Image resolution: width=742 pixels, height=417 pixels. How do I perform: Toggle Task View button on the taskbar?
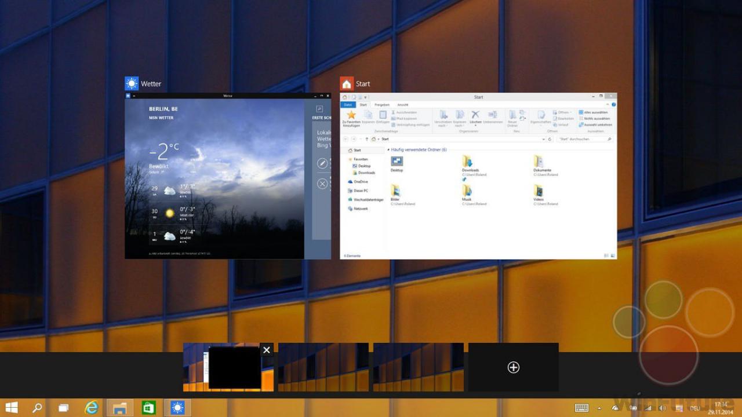(64, 408)
